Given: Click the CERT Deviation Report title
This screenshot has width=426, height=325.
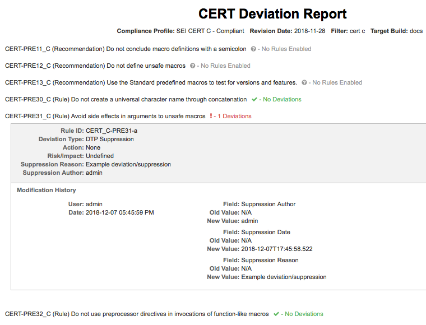Looking at the screenshot, I should (x=272, y=13).
